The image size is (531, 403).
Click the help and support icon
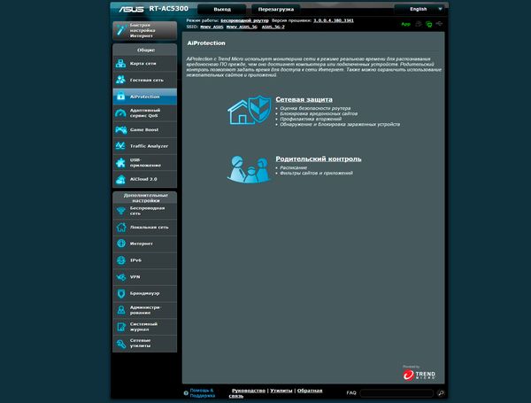[186, 393]
